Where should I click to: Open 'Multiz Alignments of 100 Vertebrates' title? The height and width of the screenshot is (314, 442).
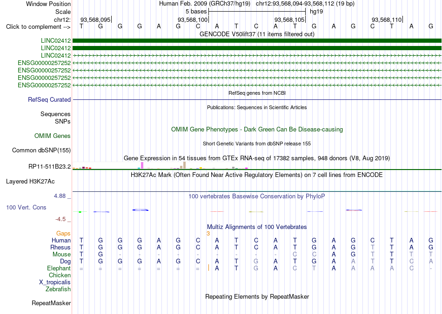coord(257,227)
